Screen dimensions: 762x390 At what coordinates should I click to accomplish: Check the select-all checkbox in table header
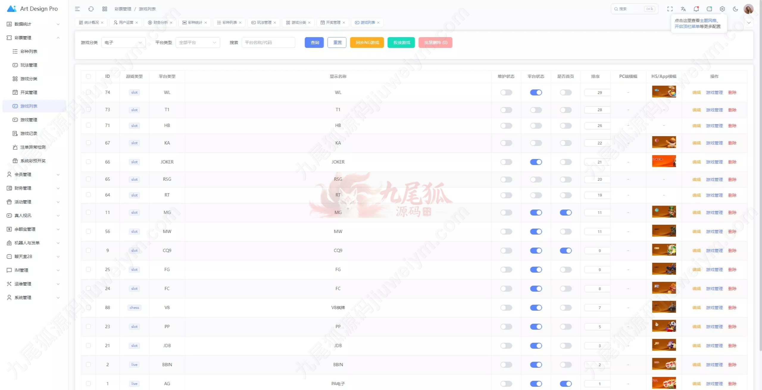(x=88, y=76)
